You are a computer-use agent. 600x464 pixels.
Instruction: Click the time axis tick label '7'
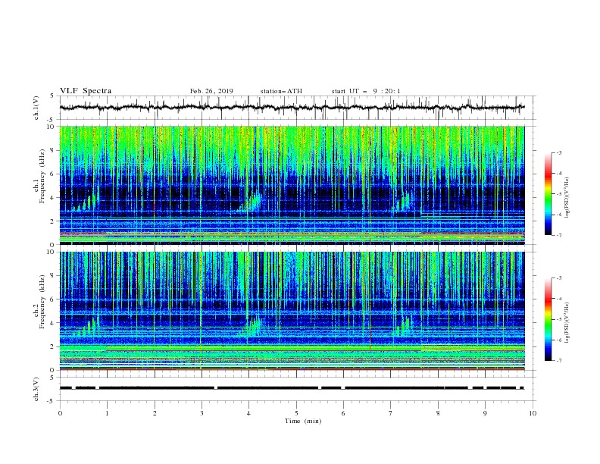point(391,413)
